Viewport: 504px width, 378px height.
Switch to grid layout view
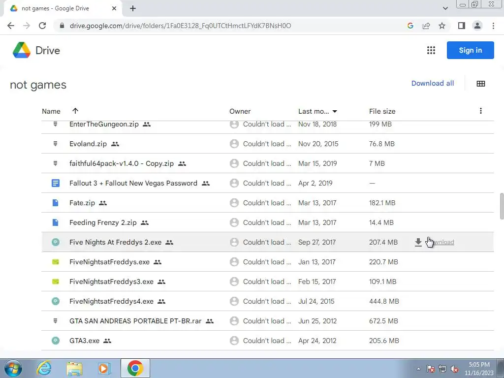point(480,84)
